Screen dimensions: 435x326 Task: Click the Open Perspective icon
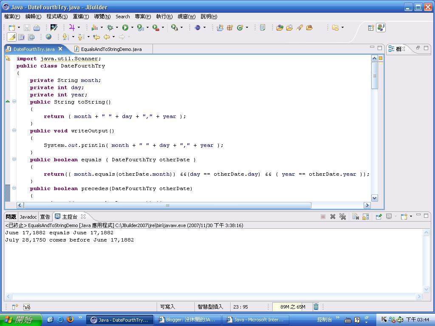[371, 28]
